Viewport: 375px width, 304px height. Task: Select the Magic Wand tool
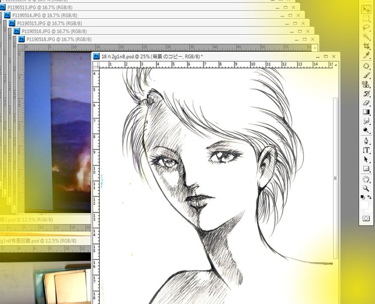click(x=366, y=36)
